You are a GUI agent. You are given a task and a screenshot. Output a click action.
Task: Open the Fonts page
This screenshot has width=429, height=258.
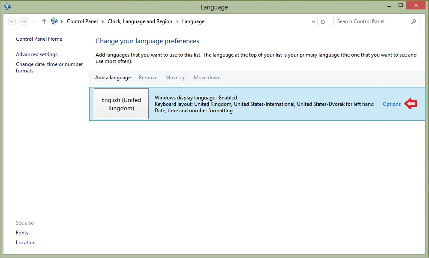(x=22, y=232)
